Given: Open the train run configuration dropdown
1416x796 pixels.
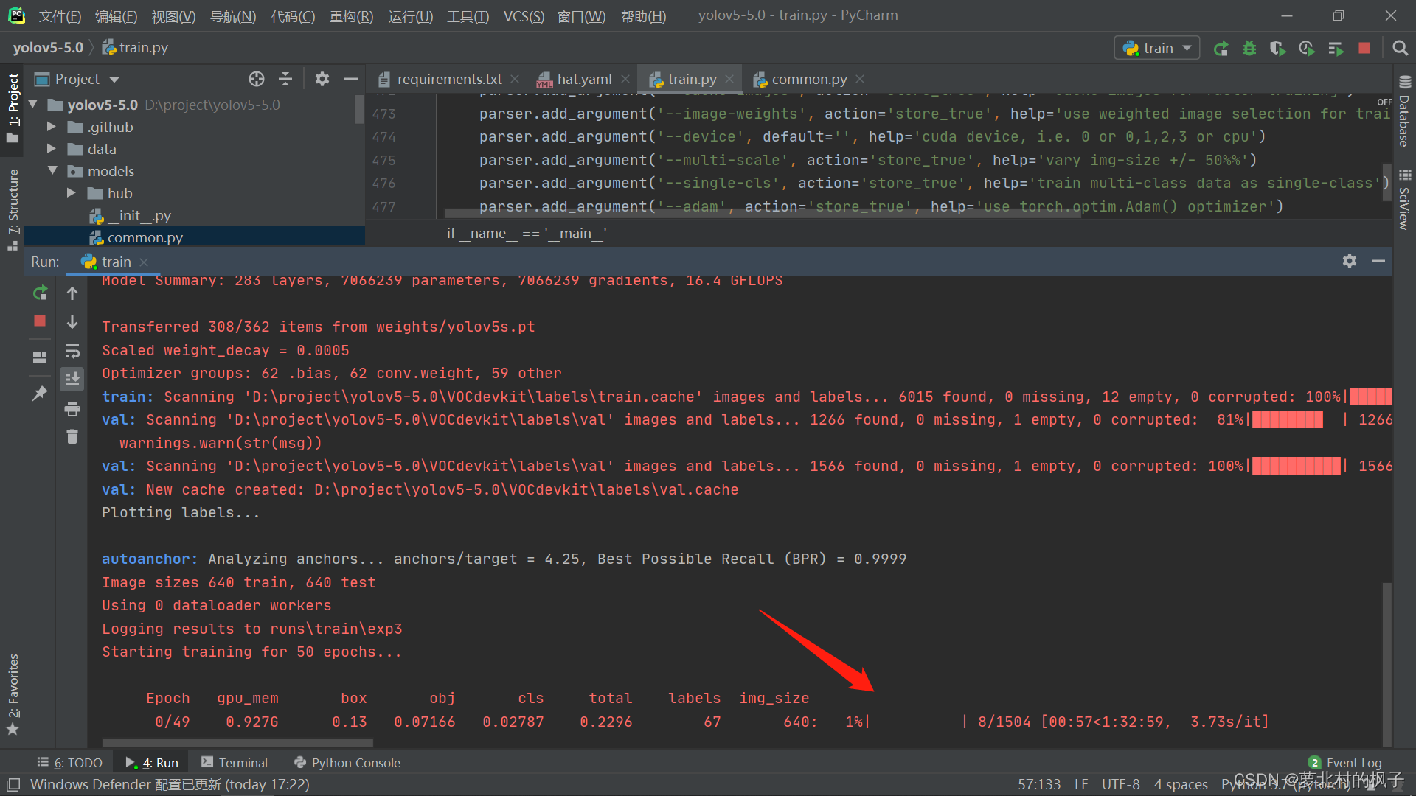Looking at the screenshot, I should pos(1156,49).
